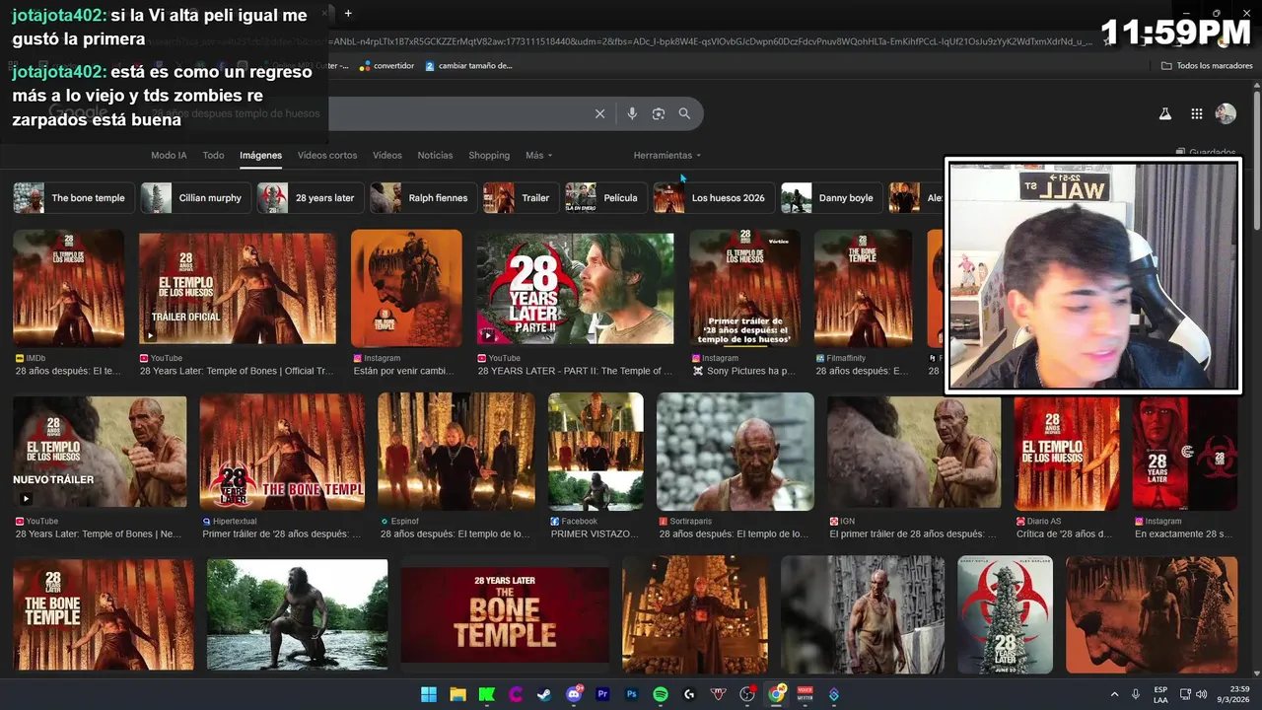
Task: Switch to the 'Shopping' tab
Action: coord(489,156)
